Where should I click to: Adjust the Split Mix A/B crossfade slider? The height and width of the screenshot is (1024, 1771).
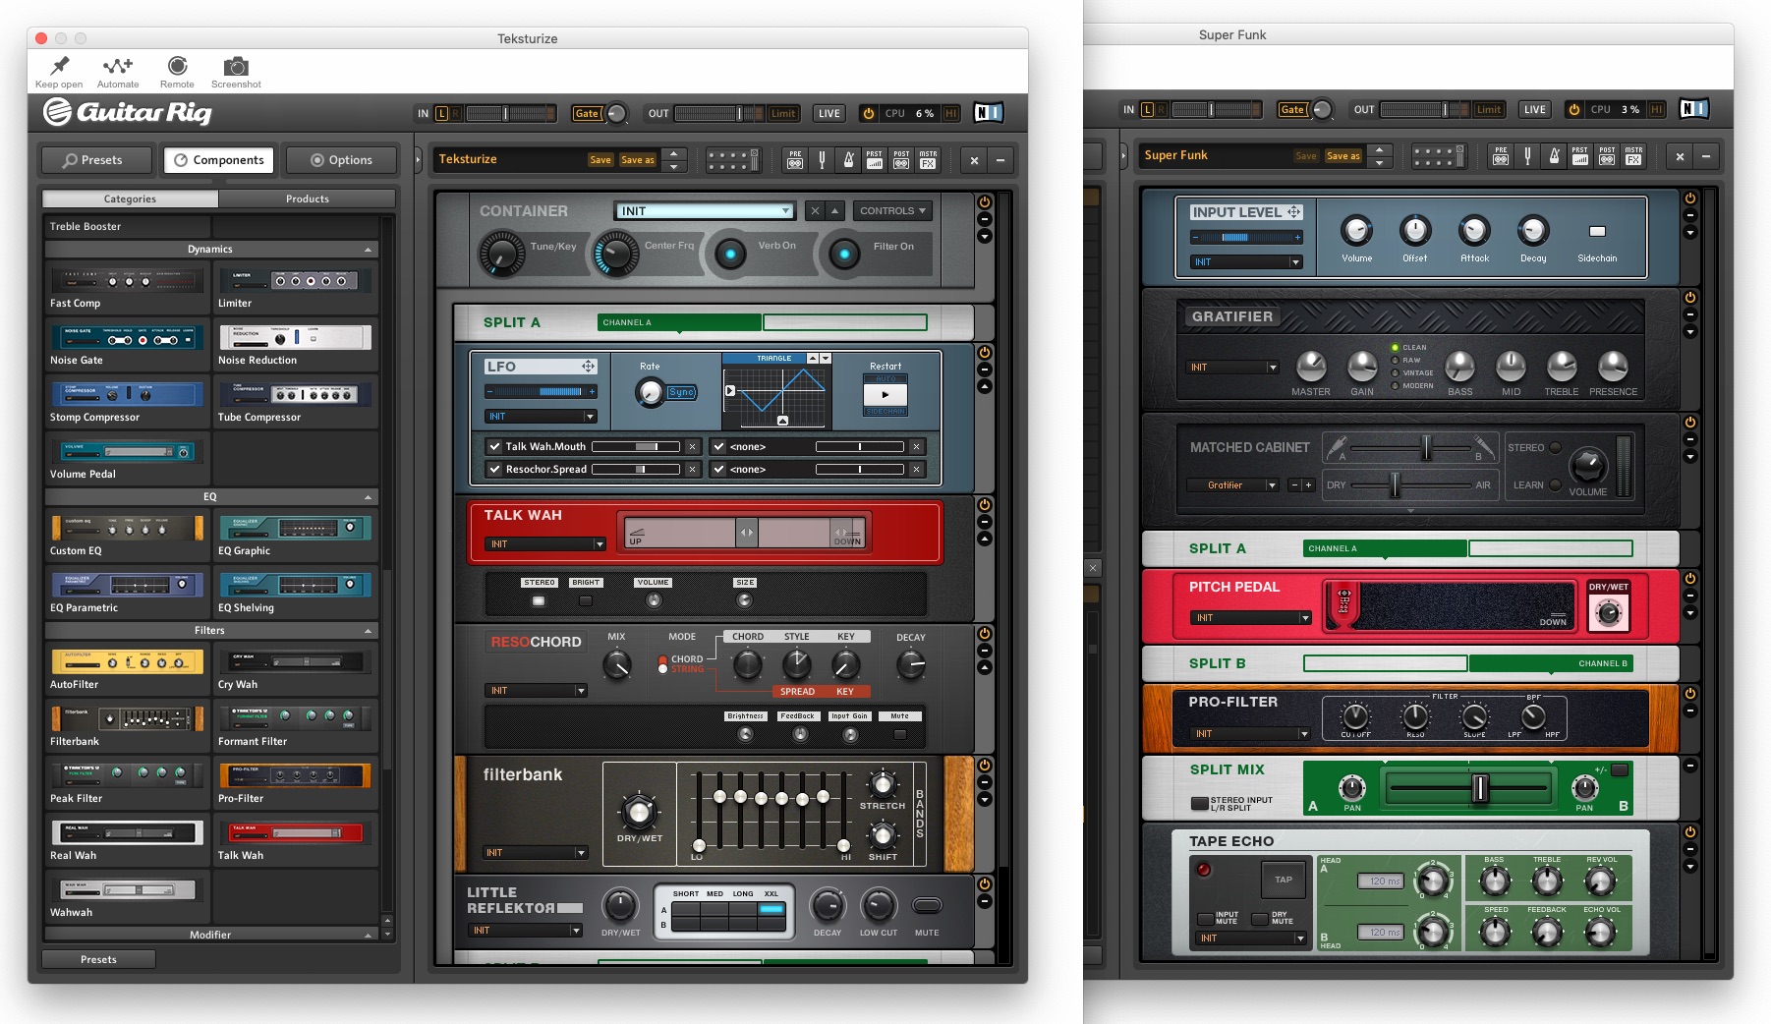(1479, 787)
